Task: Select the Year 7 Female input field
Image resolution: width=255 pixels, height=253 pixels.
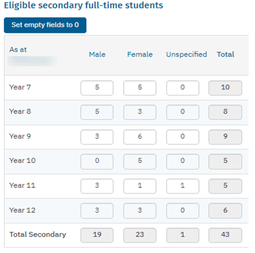Action: click(x=139, y=88)
